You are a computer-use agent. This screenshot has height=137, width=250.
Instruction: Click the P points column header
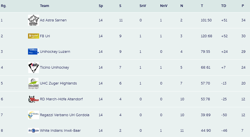[x=243, y=6]
